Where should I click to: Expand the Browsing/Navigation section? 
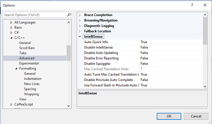[x=80, y=20]
